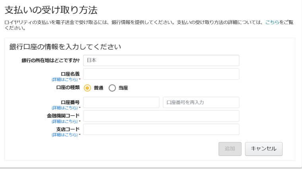Select the 当座 account type radio button

click(112, 88)
